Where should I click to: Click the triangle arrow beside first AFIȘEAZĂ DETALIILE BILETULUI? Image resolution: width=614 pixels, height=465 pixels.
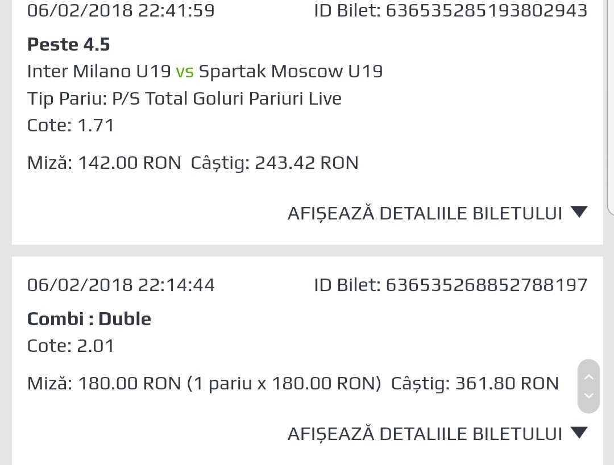[x=579, y=212]
